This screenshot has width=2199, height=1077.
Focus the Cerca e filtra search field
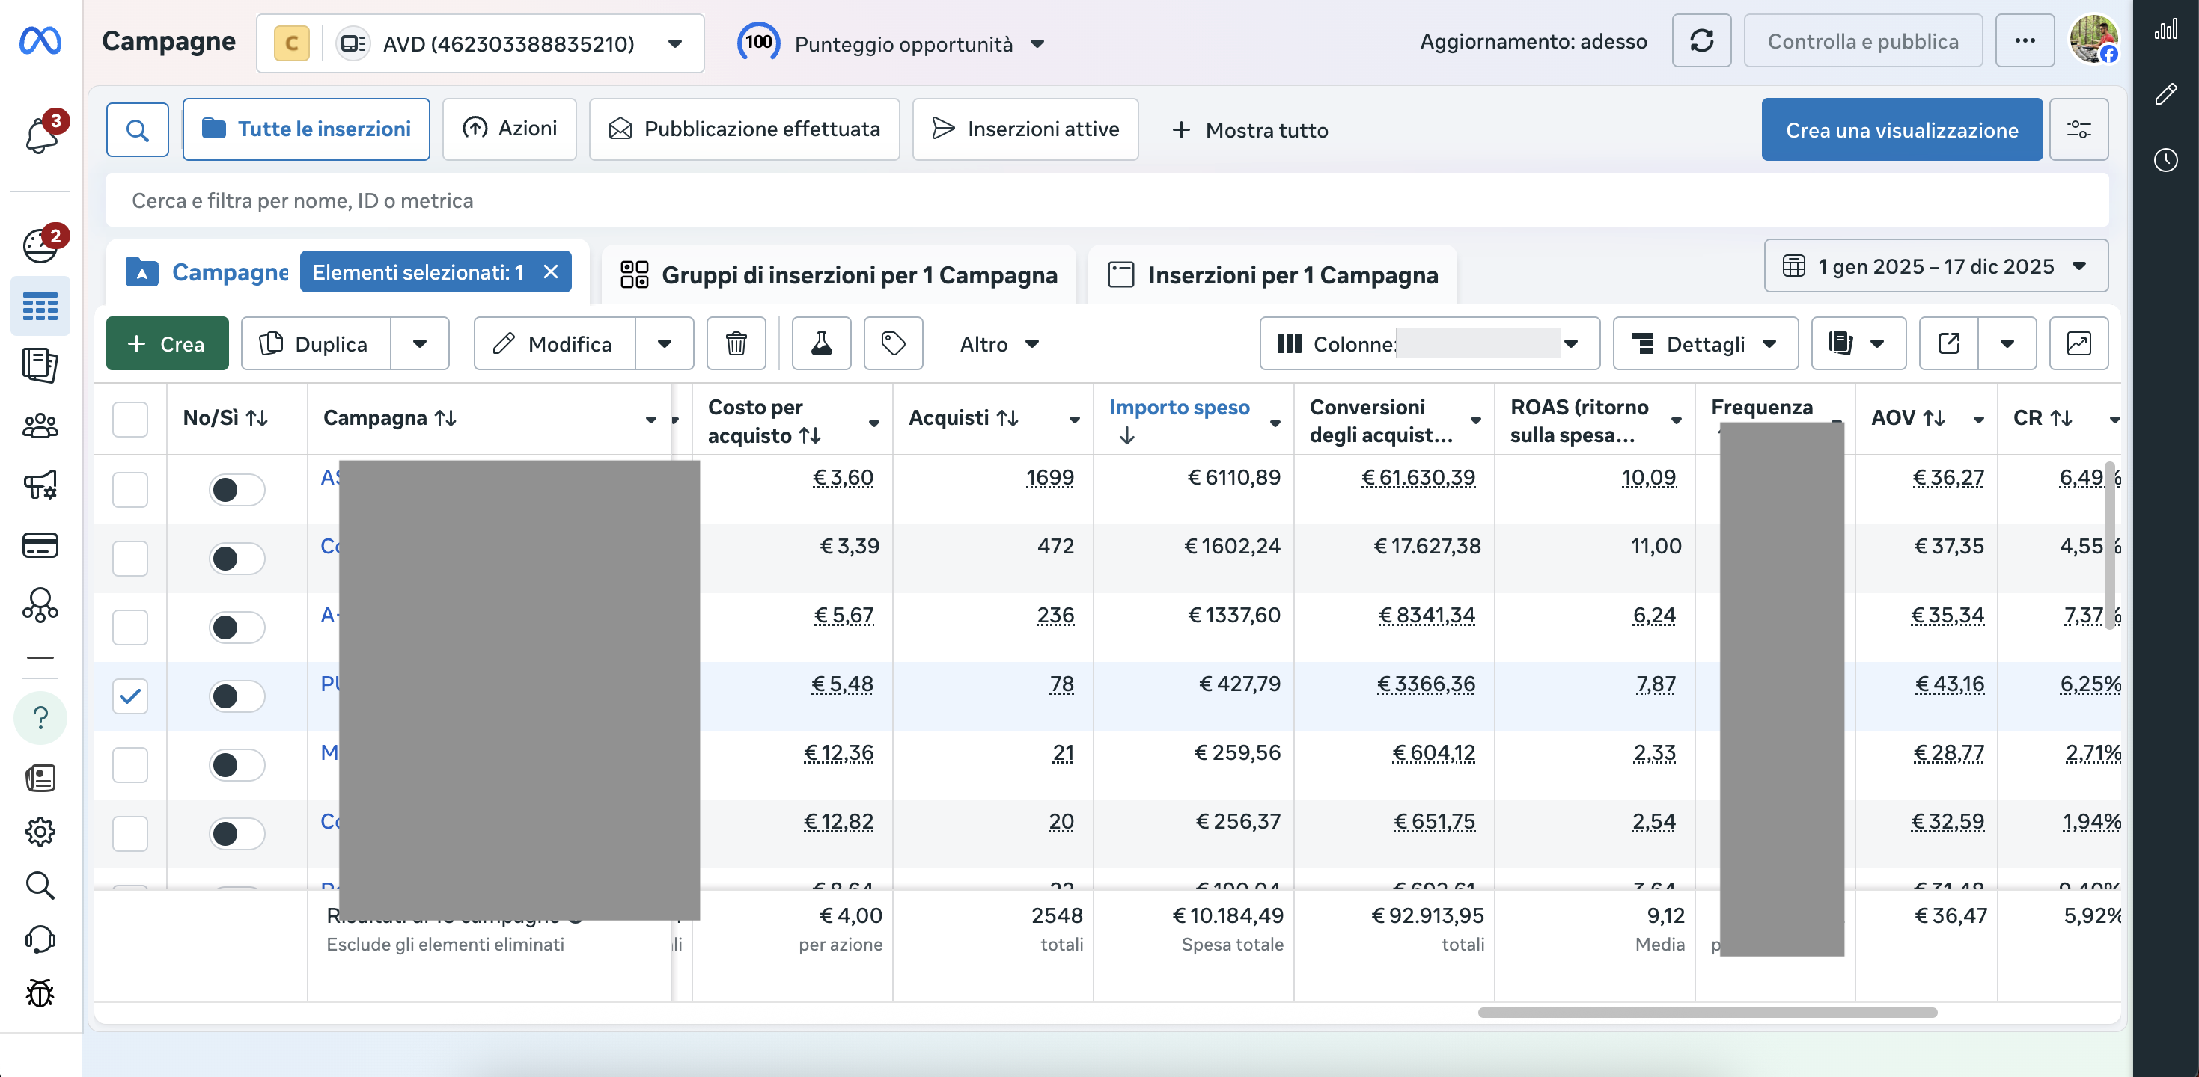click(1106, 200)
